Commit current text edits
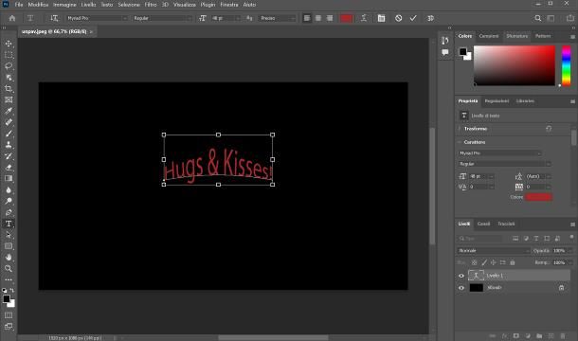This screenshot has width=578, height=341. click(413, 18)
